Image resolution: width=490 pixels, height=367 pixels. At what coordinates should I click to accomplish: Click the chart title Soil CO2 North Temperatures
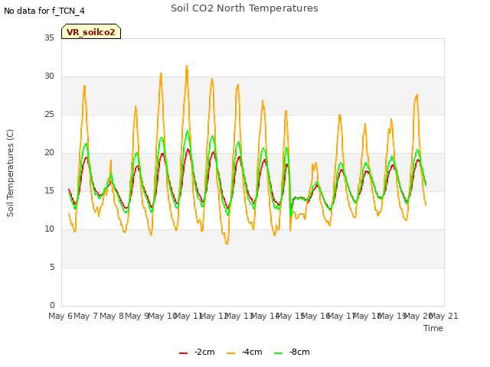click(x=244, y=8)
